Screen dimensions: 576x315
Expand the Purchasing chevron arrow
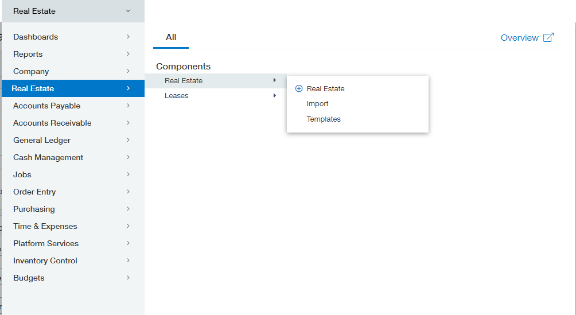click(x=128, y=209)
